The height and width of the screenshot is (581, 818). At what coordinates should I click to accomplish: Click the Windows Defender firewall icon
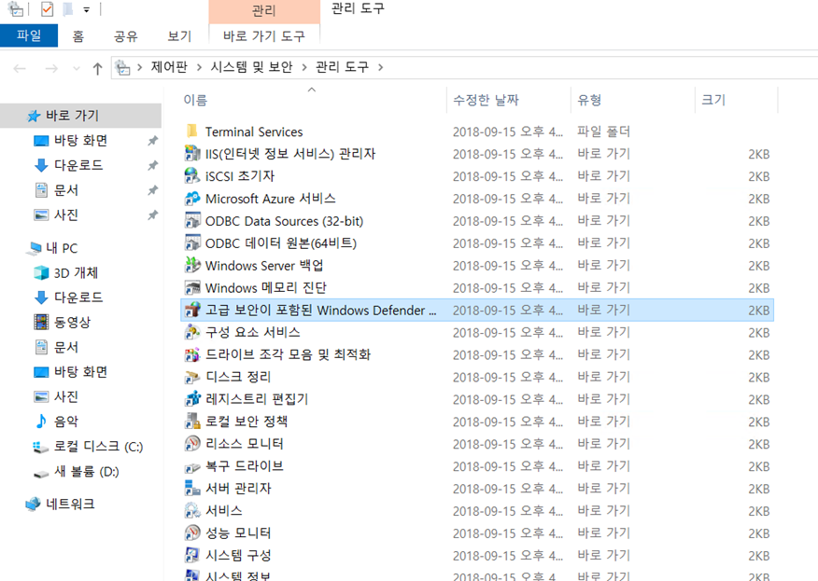tap(192, 311)
